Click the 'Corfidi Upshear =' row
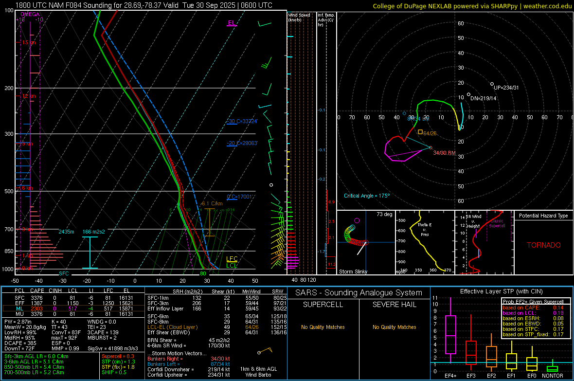Screen dimensions: 574x381 [189, 375]
